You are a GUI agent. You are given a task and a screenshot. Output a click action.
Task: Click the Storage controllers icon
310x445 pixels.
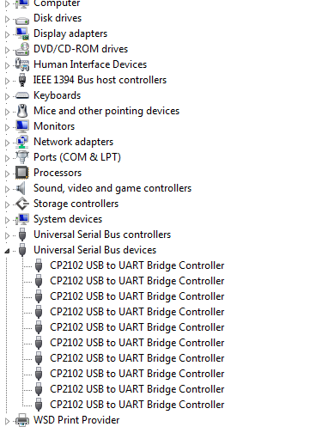22,204
